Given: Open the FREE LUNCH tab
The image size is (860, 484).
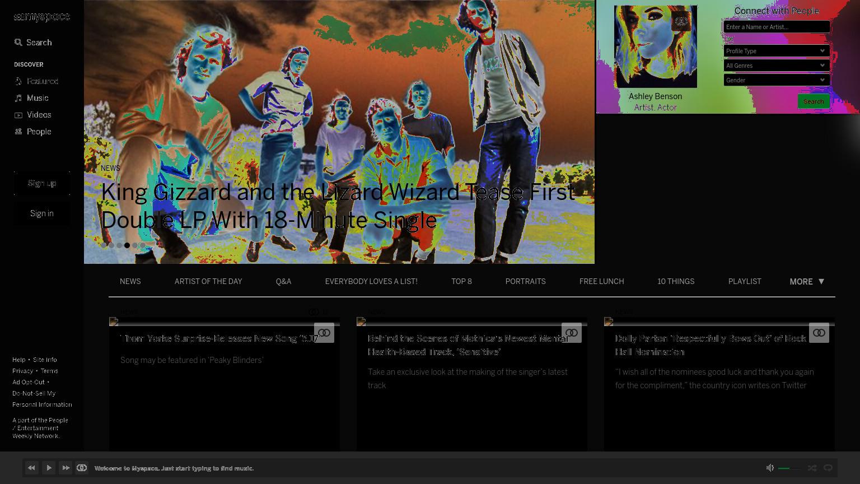Looking at the screenshot, I should (x=601, y=282).
